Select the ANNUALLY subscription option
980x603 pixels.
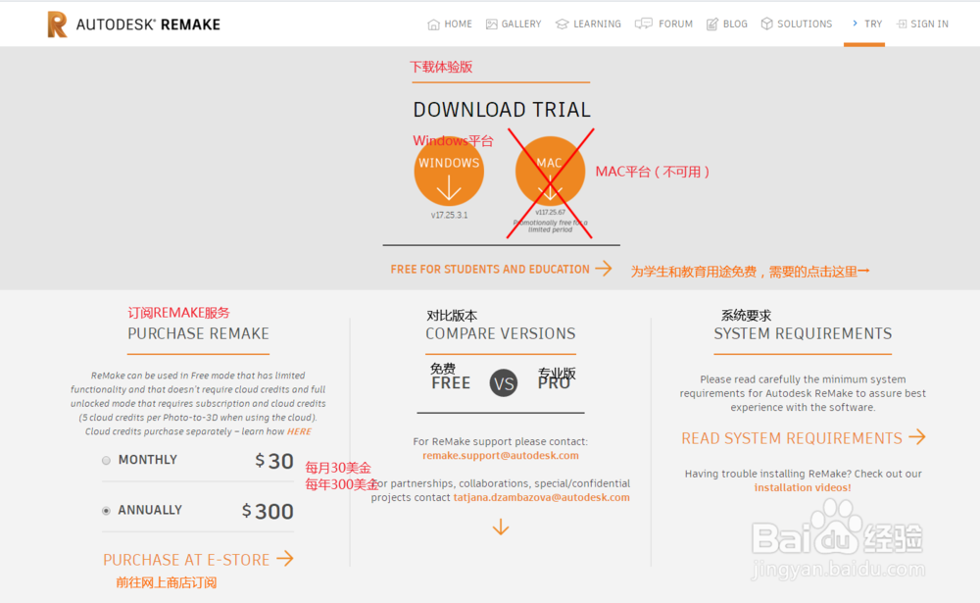[x=106, y=511]
